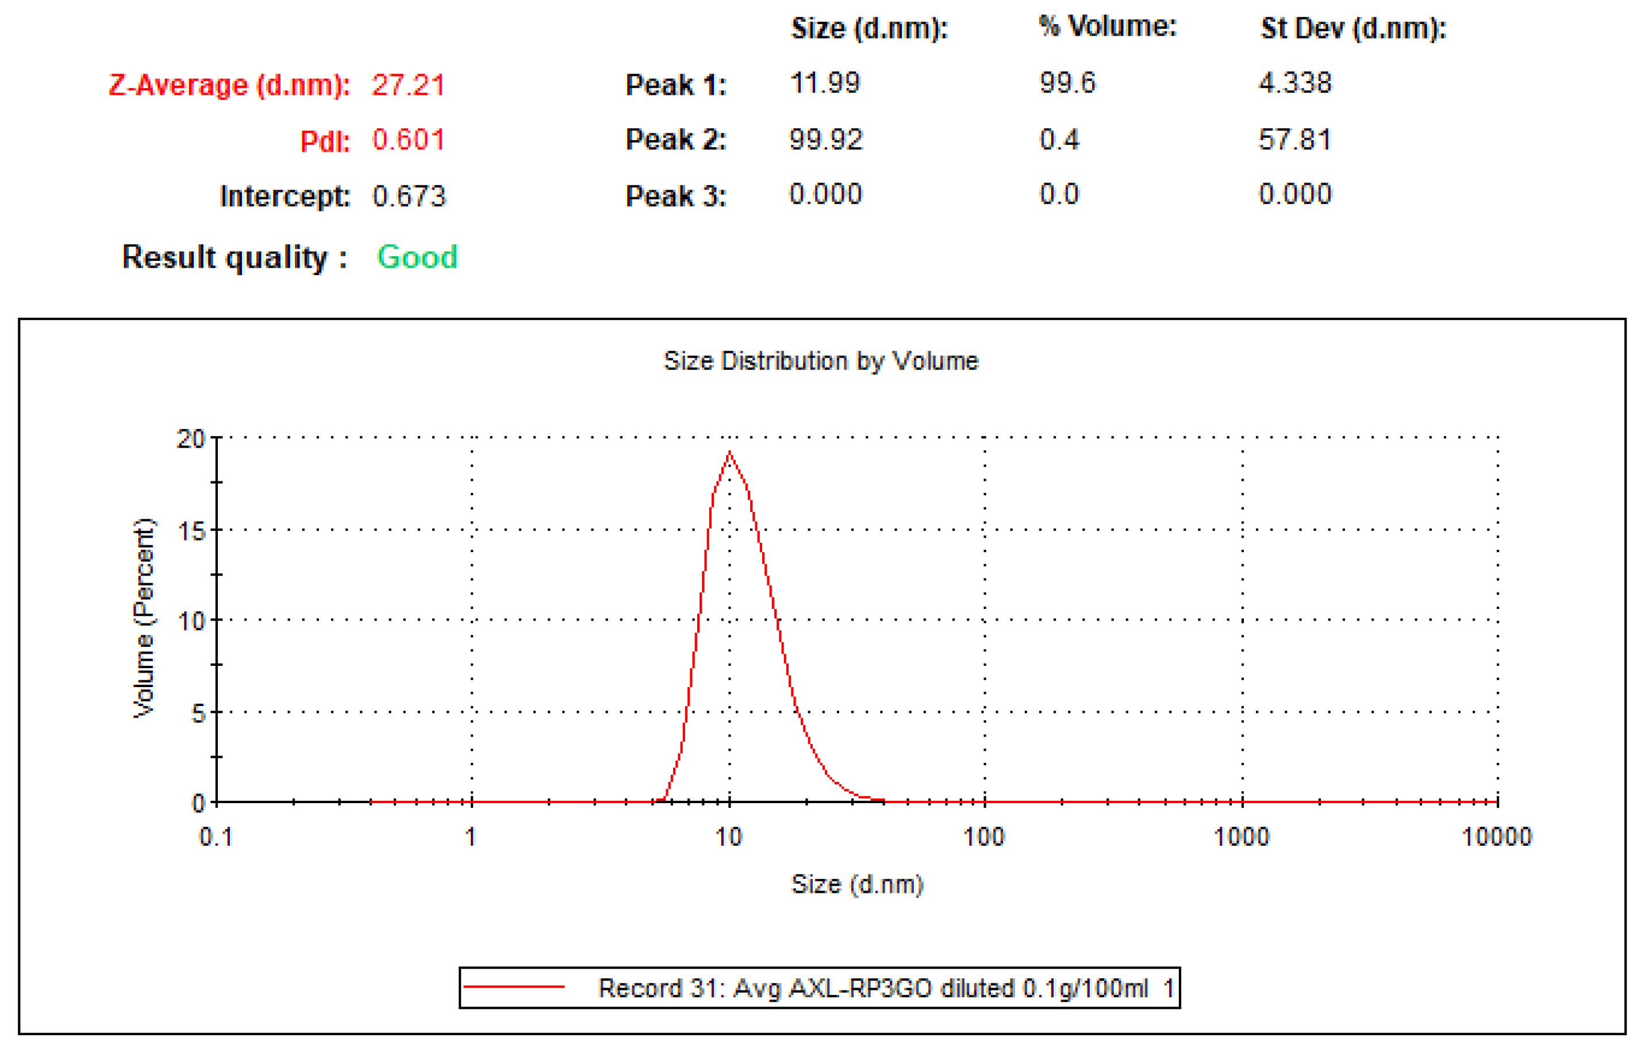Click the Intercept value 0.673
This screenshot has width=1641, height=1045.
tap(408, 196)
